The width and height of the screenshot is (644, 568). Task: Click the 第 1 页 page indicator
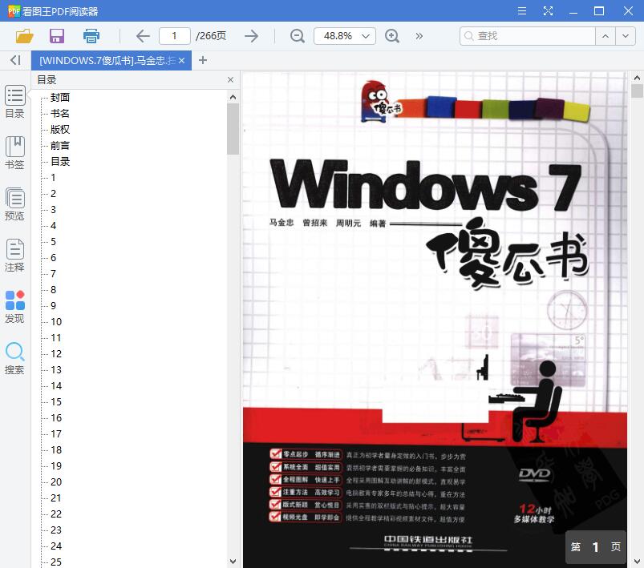[596, 546]
